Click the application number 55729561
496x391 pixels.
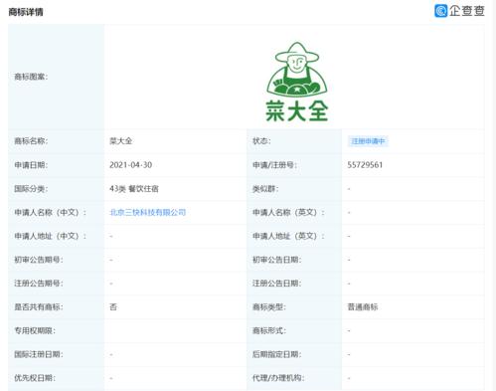(x=365, y=165)
